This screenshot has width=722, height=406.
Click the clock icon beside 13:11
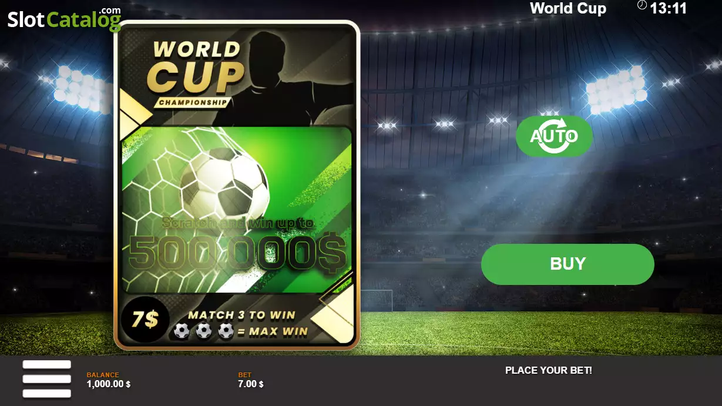click(x=642, y=5)
